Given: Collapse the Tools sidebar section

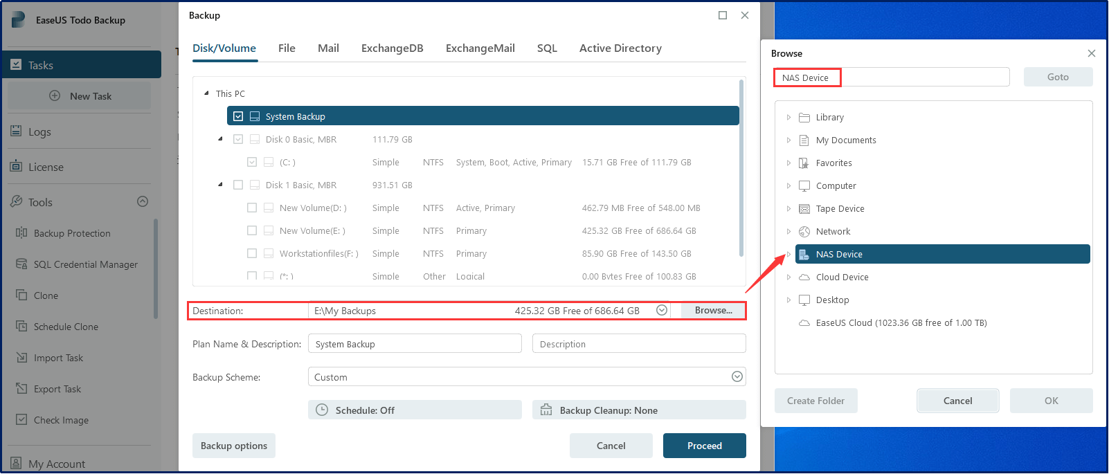Looking at the screenshot, I should coord(143,201).
